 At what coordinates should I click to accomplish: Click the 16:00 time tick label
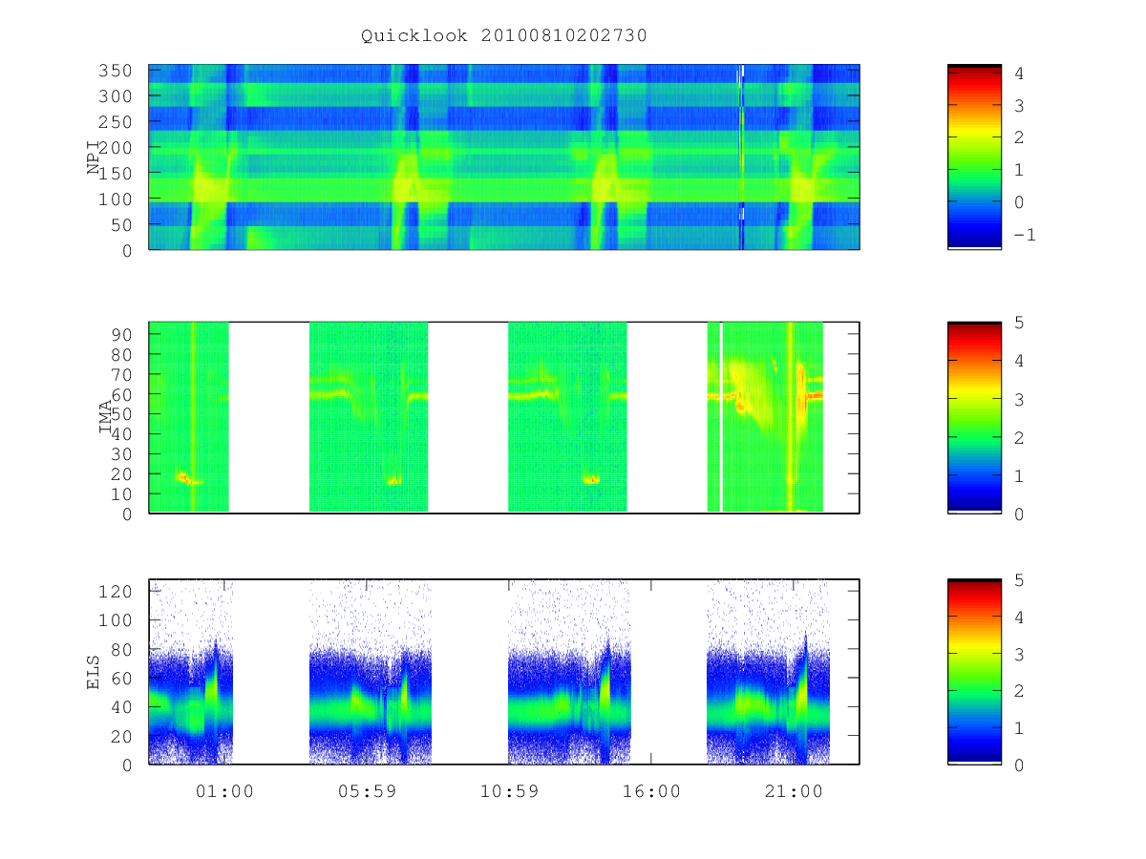(x=651, y=791)
